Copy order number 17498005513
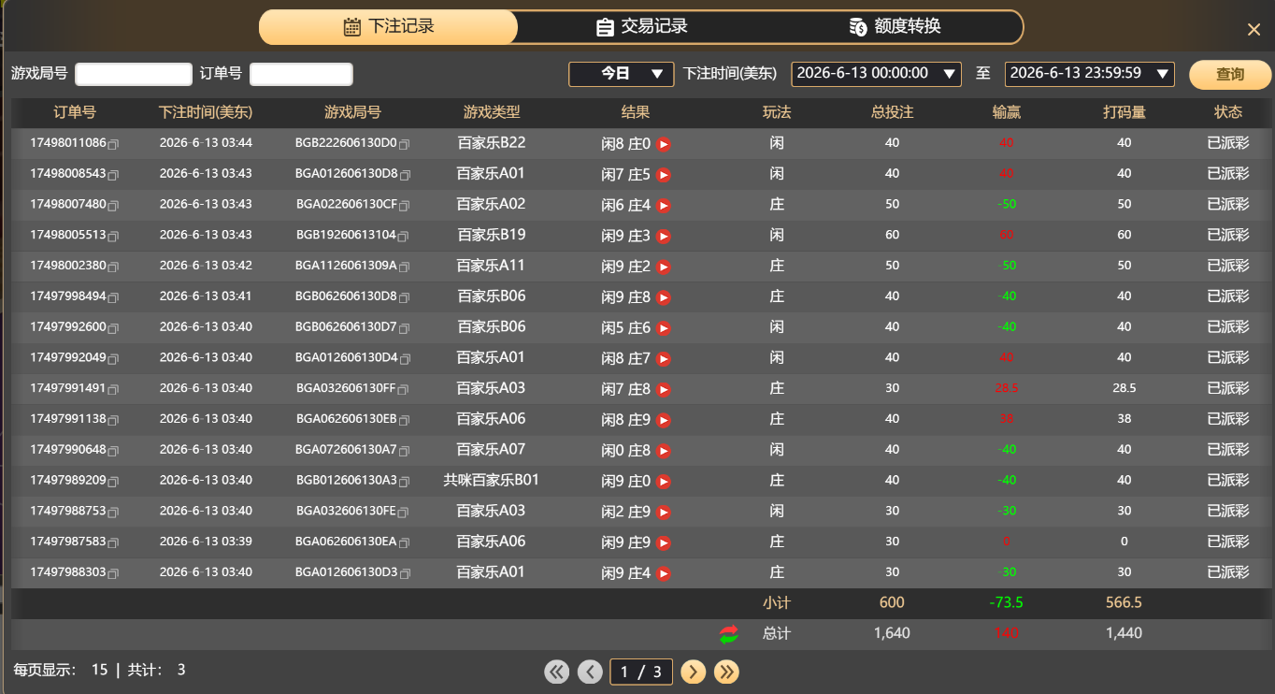The height and width of the screenshot is (694, 1275). click(x=113, y=237)
